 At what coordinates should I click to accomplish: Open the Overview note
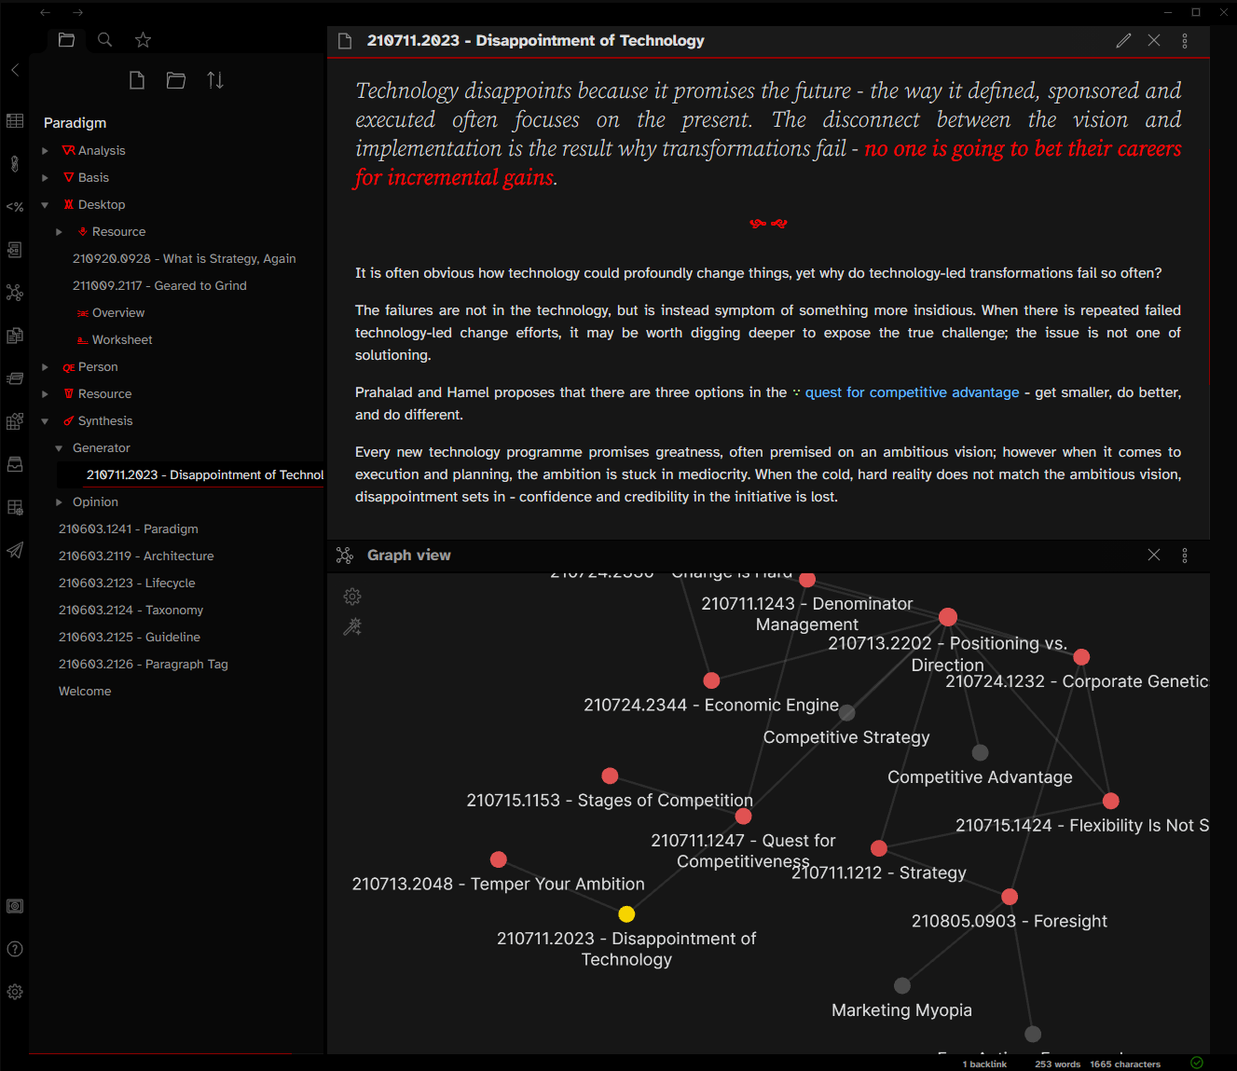[118, 312]
